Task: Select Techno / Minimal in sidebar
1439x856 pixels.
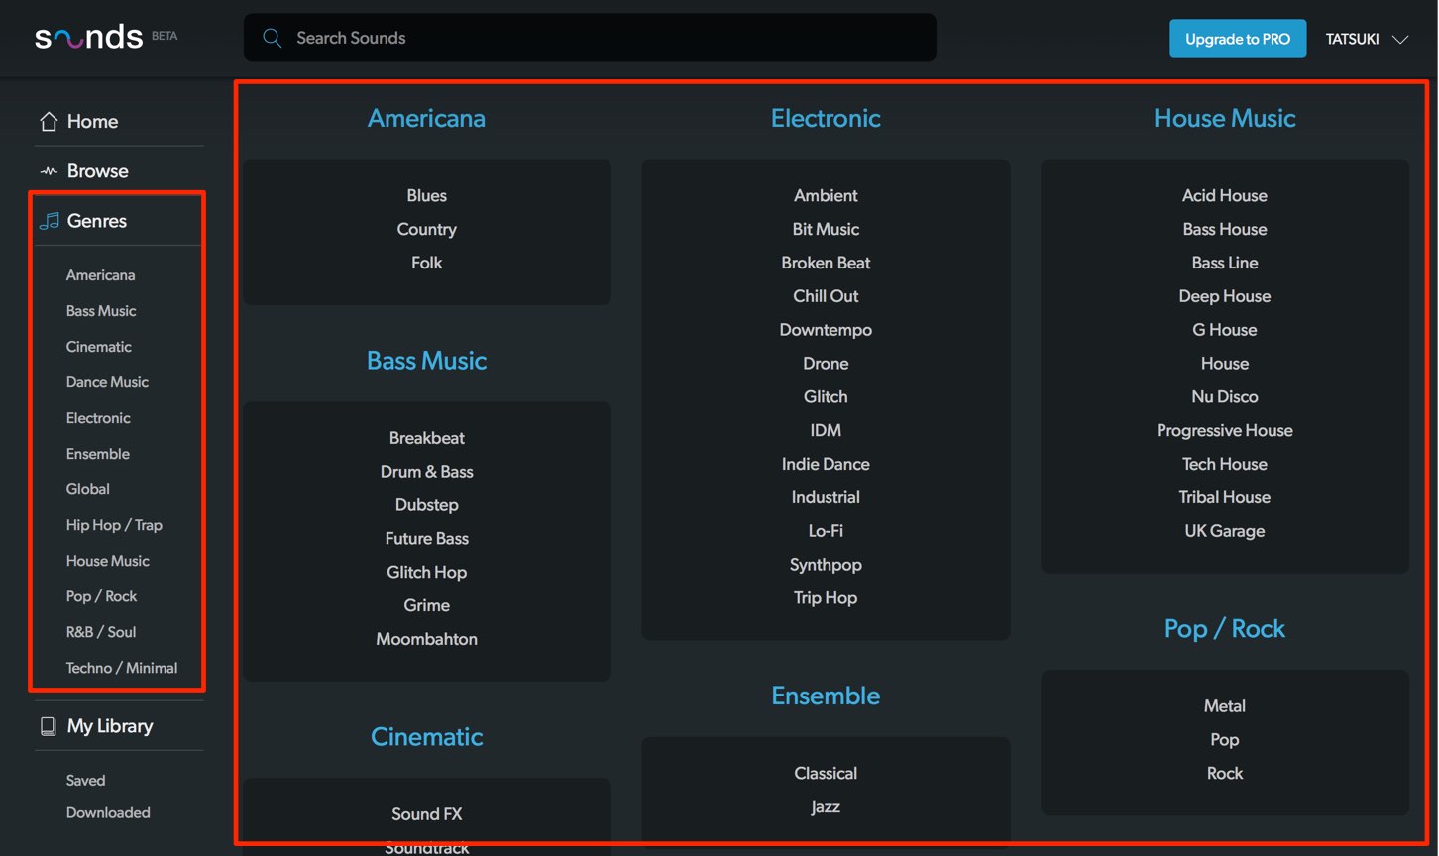Action: tap(122, 668)
